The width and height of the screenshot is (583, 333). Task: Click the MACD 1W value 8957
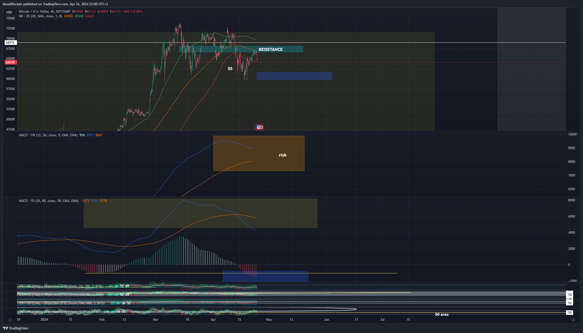point(90,135)
